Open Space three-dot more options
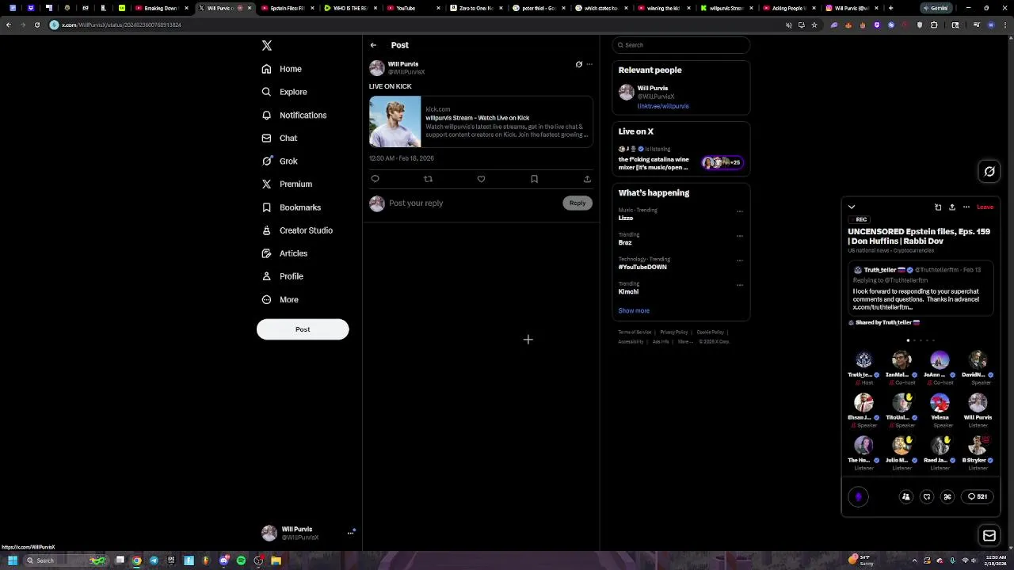Viewport: 1014px width, 570px height. [x=966, y=207]
